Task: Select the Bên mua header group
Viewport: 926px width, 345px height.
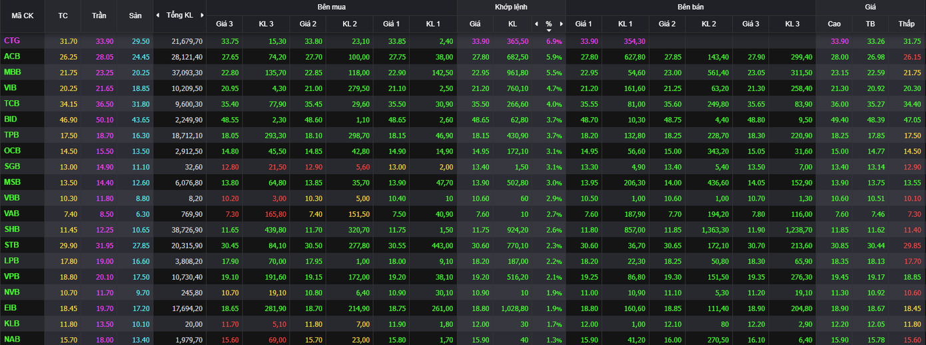Action: [331, 7]
